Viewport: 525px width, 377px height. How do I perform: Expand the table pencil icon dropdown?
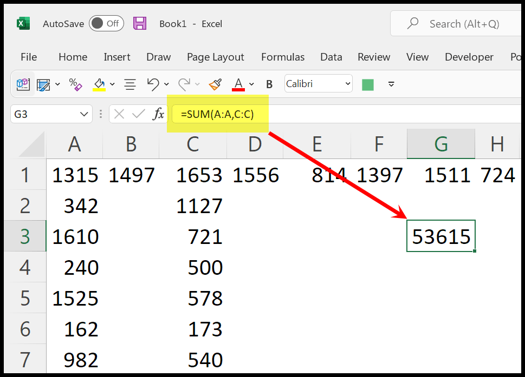click(57, 84)
